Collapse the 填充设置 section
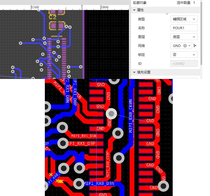 135,72
